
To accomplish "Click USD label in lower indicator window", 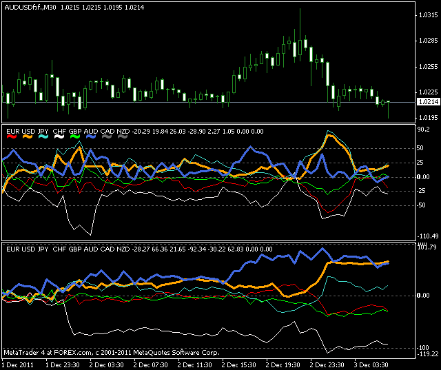I will [28, 249].
